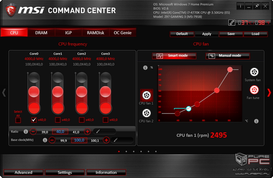Click the first page indicator dot
The height and width of the screenshot is (178, 273).
(x=119, y=152)
